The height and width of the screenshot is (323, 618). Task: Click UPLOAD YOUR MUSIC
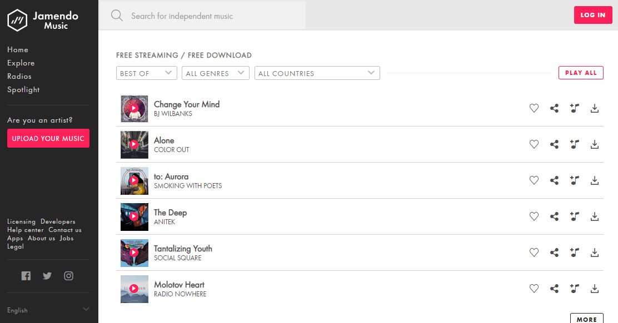coord(48,138)
